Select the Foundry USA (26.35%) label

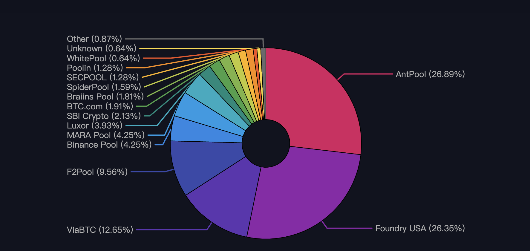(x=420, y=228)
